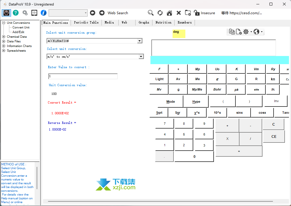
Task: Click the Insecure padlock icon
Action: point(196,13)
